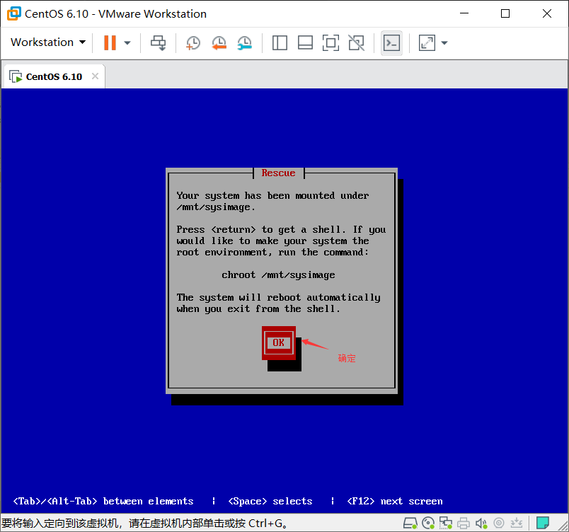Click the printer status icon
Viewport: 569px width, 532px height.
point(464,523)
